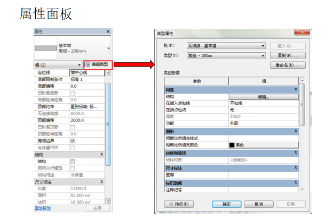Toggle the 与体量相关 checkbox

(73, 148)
